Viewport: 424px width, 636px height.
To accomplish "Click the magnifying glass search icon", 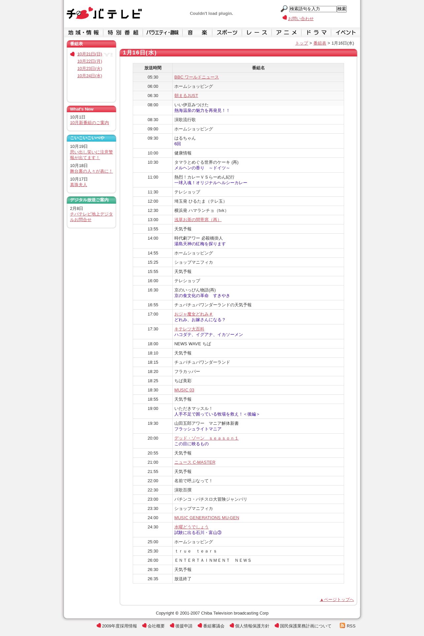I will click(284, 9).
